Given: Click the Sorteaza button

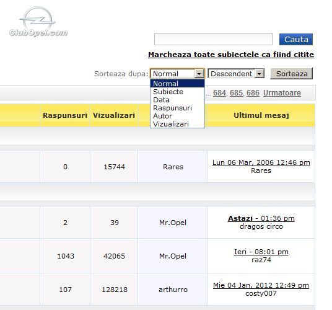Looking at the screenshot, I should (292, 74).
